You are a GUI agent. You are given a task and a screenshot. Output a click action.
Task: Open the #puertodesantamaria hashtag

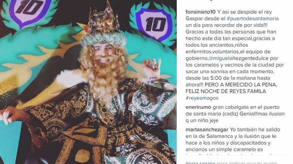(253, 19)
